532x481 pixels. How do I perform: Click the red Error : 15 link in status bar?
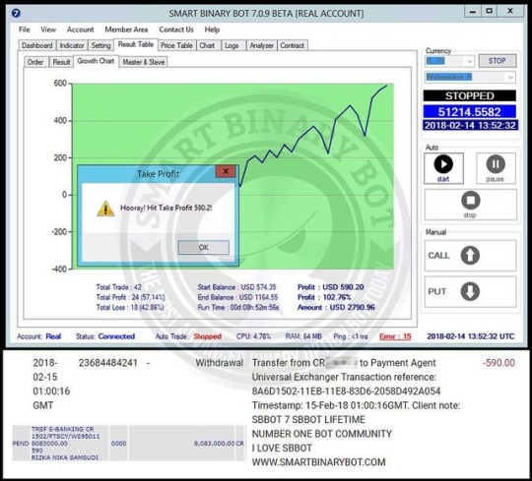pos(395,336)
